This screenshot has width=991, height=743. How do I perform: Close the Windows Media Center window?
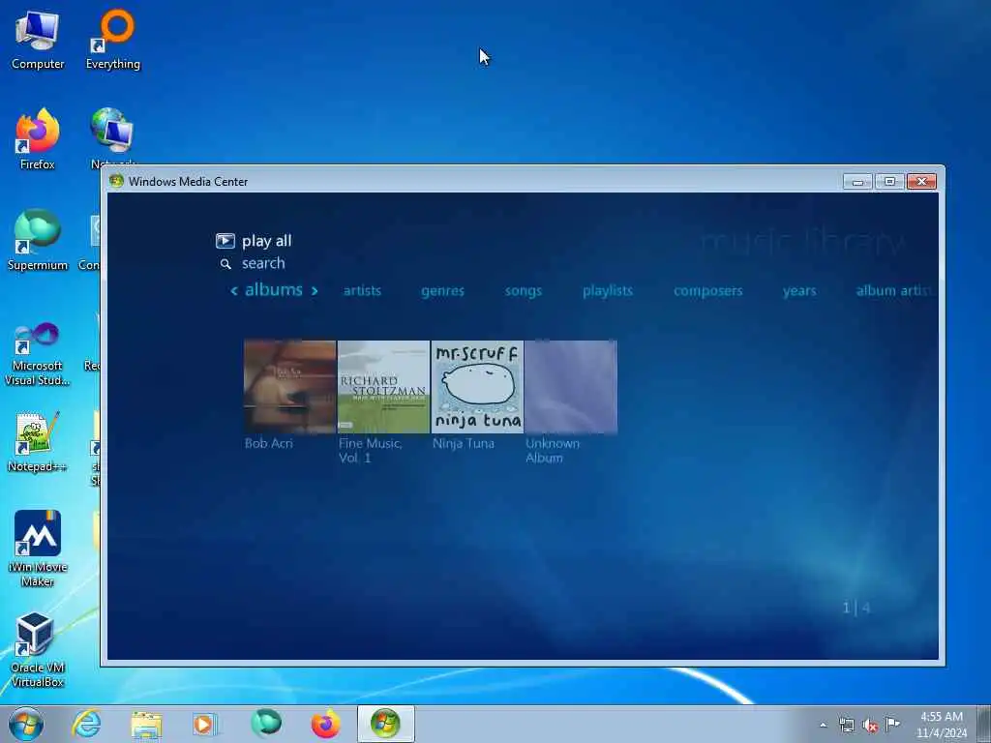point(921,182)
